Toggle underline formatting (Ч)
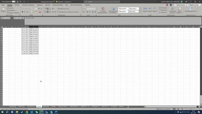 27,12
